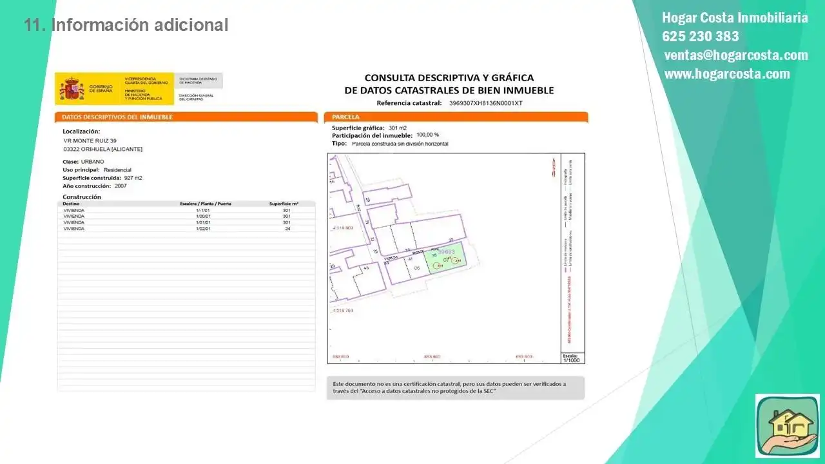Click the "Uso principal: Residencial" line
This screenshot has width=825, height=464.
(97, 170)
